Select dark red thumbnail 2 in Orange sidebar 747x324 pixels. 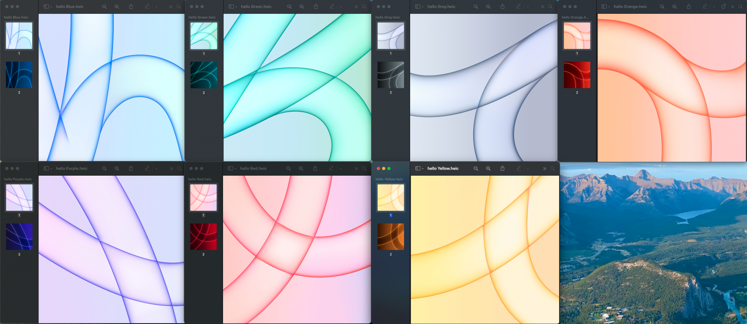coord(577,75)
